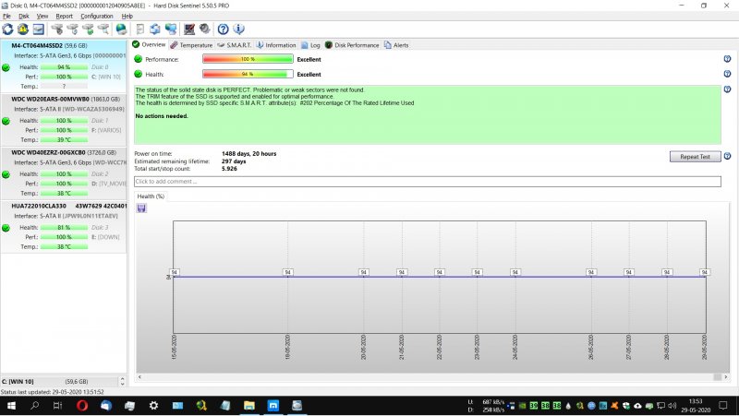Click the 94 data point for 15-05-2020
The height and width of the screenshot is (416, 739).
click(175, 272)
